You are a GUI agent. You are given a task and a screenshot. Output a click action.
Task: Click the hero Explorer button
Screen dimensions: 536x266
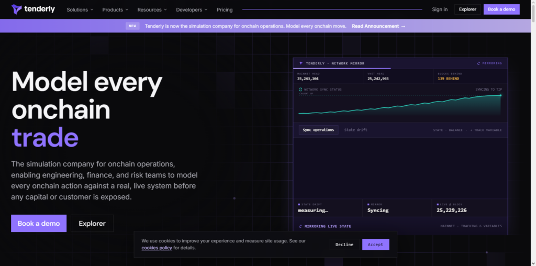(x=92, y=223)
